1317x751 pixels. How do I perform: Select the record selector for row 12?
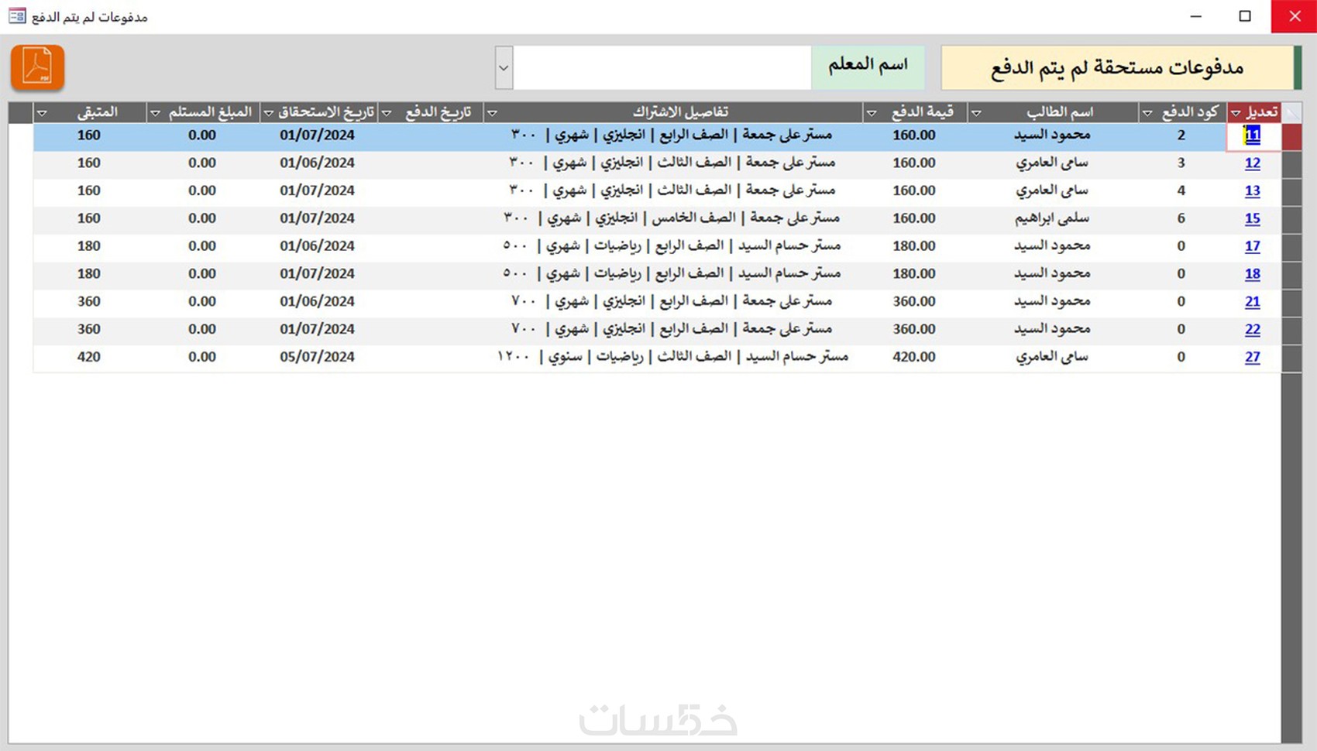1291,164
